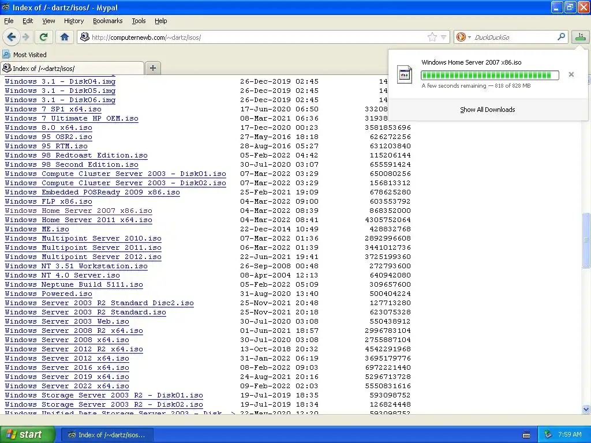
Task: Click the DuckDuckGo search field
Action: pyautogui.click(x=514, y=37)
